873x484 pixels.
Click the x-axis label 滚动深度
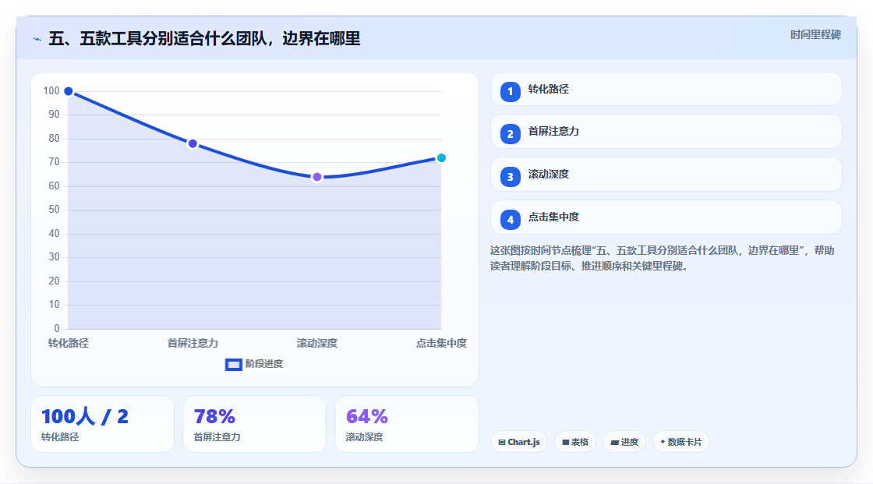pos(316,343)
